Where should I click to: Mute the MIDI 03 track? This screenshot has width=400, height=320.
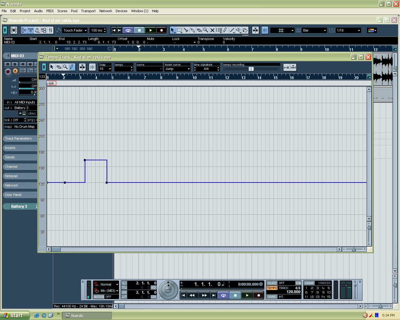point(7,64)
